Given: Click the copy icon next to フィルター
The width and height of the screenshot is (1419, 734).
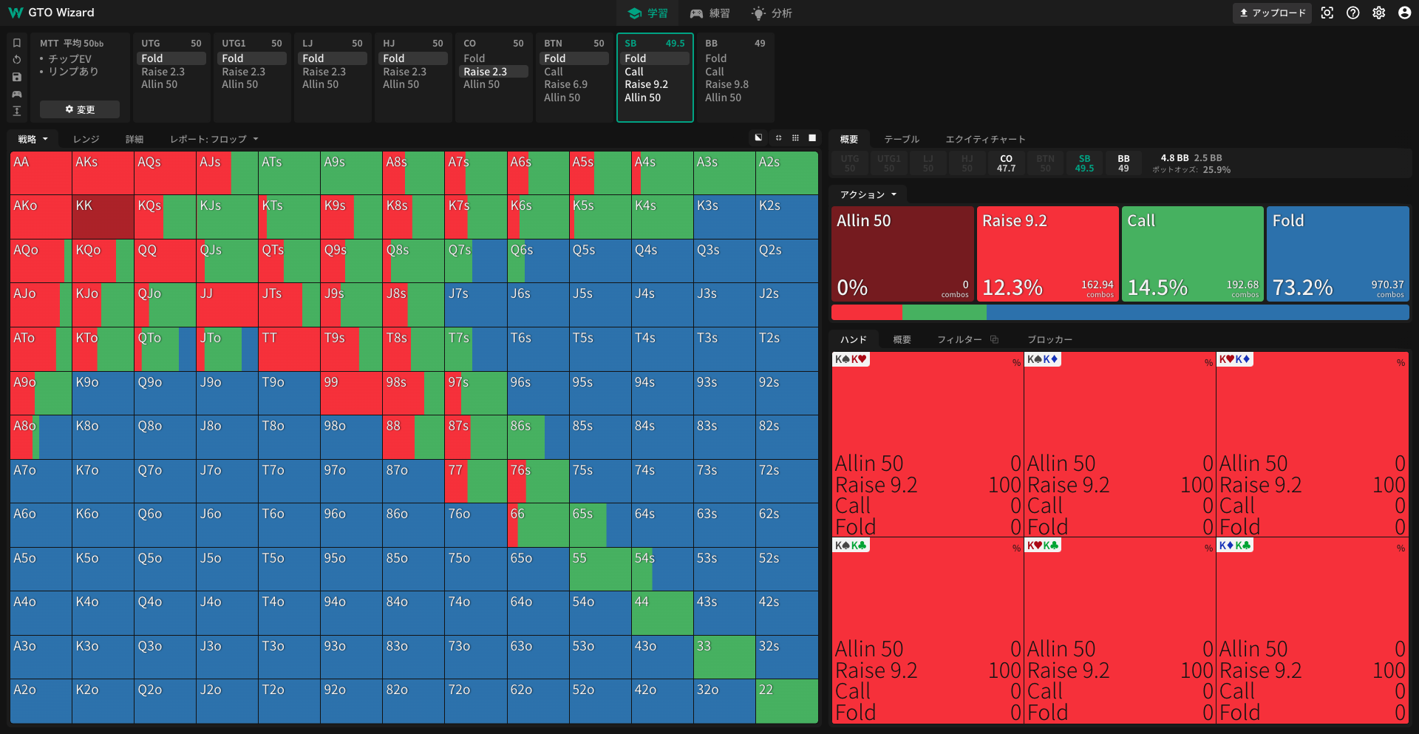Looking at the screenshot, I should coord(995,339).
